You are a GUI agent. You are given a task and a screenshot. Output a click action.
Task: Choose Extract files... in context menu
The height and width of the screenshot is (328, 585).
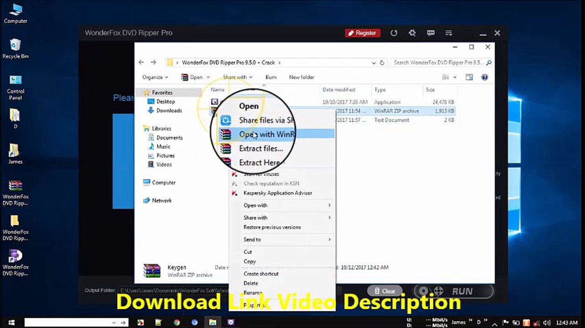pos(261,149)
